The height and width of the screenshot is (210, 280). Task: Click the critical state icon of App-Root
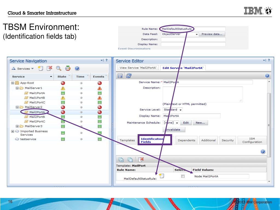[63, 83]
